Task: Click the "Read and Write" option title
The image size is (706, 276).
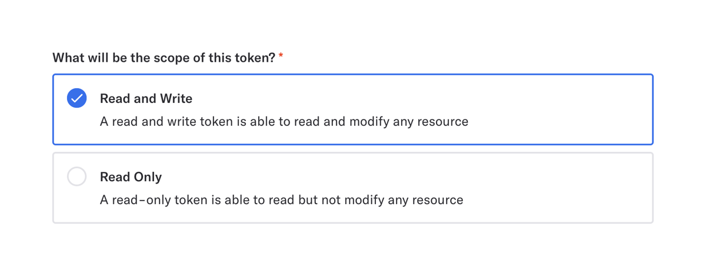Action: (146, 98)
